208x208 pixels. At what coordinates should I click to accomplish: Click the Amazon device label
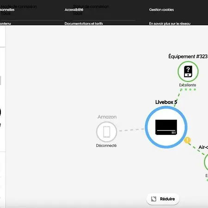click(107, 117)
